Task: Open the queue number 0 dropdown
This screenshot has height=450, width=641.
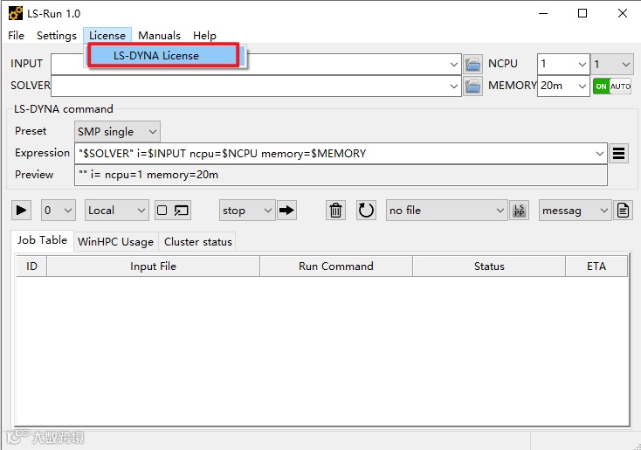Action: [x=58, y=211]
